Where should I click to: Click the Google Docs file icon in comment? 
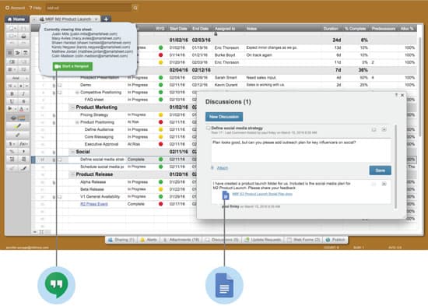point(226,195)
